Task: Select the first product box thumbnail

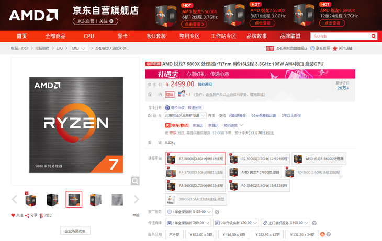Action: (31, 199)
